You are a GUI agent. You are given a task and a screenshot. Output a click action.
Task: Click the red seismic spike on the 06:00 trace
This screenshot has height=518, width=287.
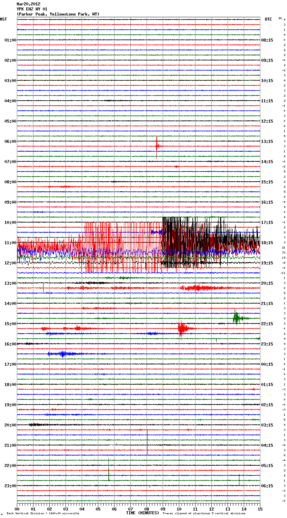[157, 147]
